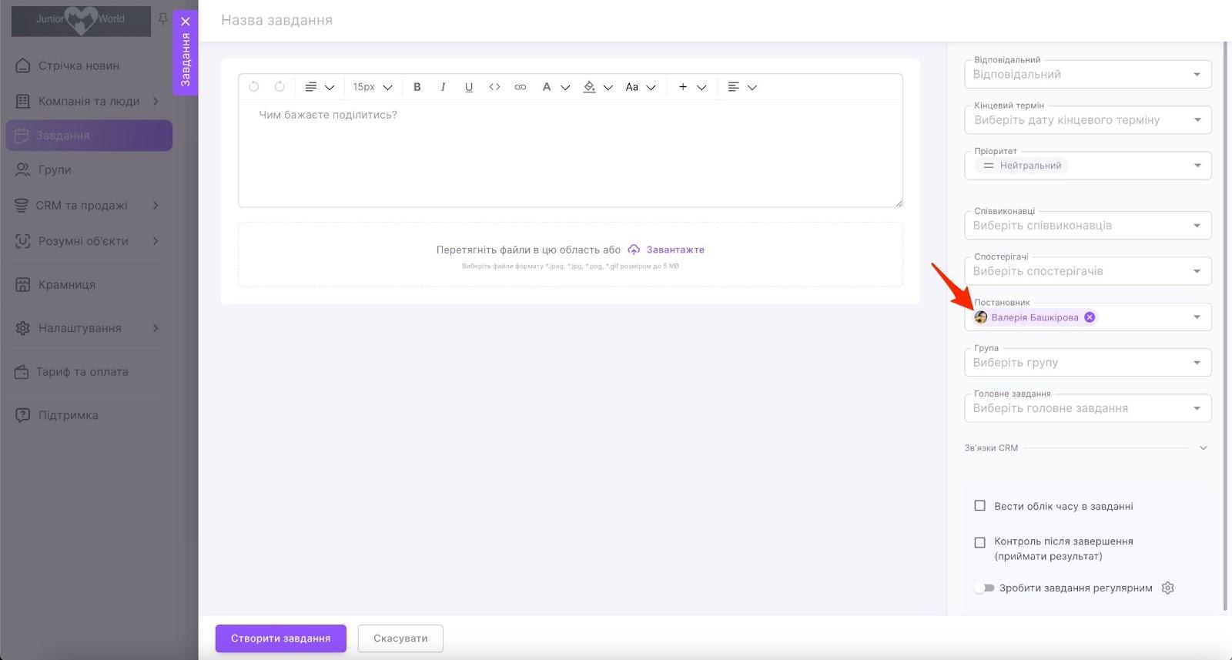Toggle Зробити завдання регулярним switch
Viewport: 1232px width, 660px height.
coord(984,588)
